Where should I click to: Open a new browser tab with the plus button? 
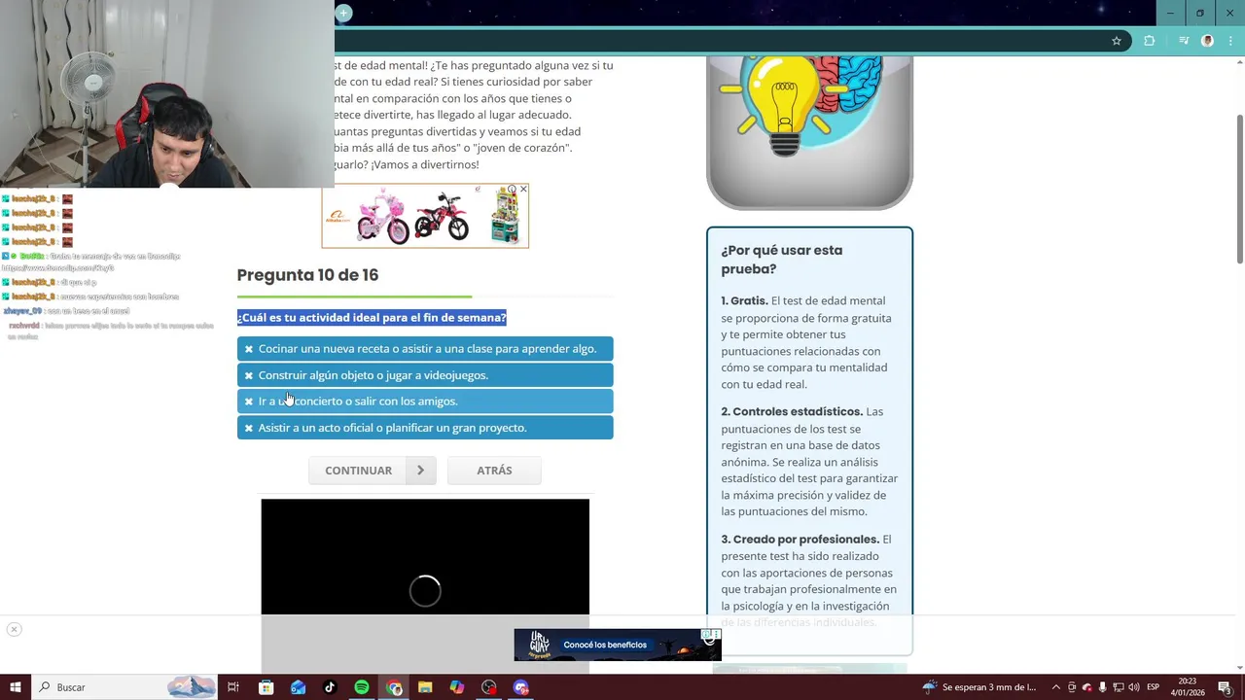coord(343,13)
